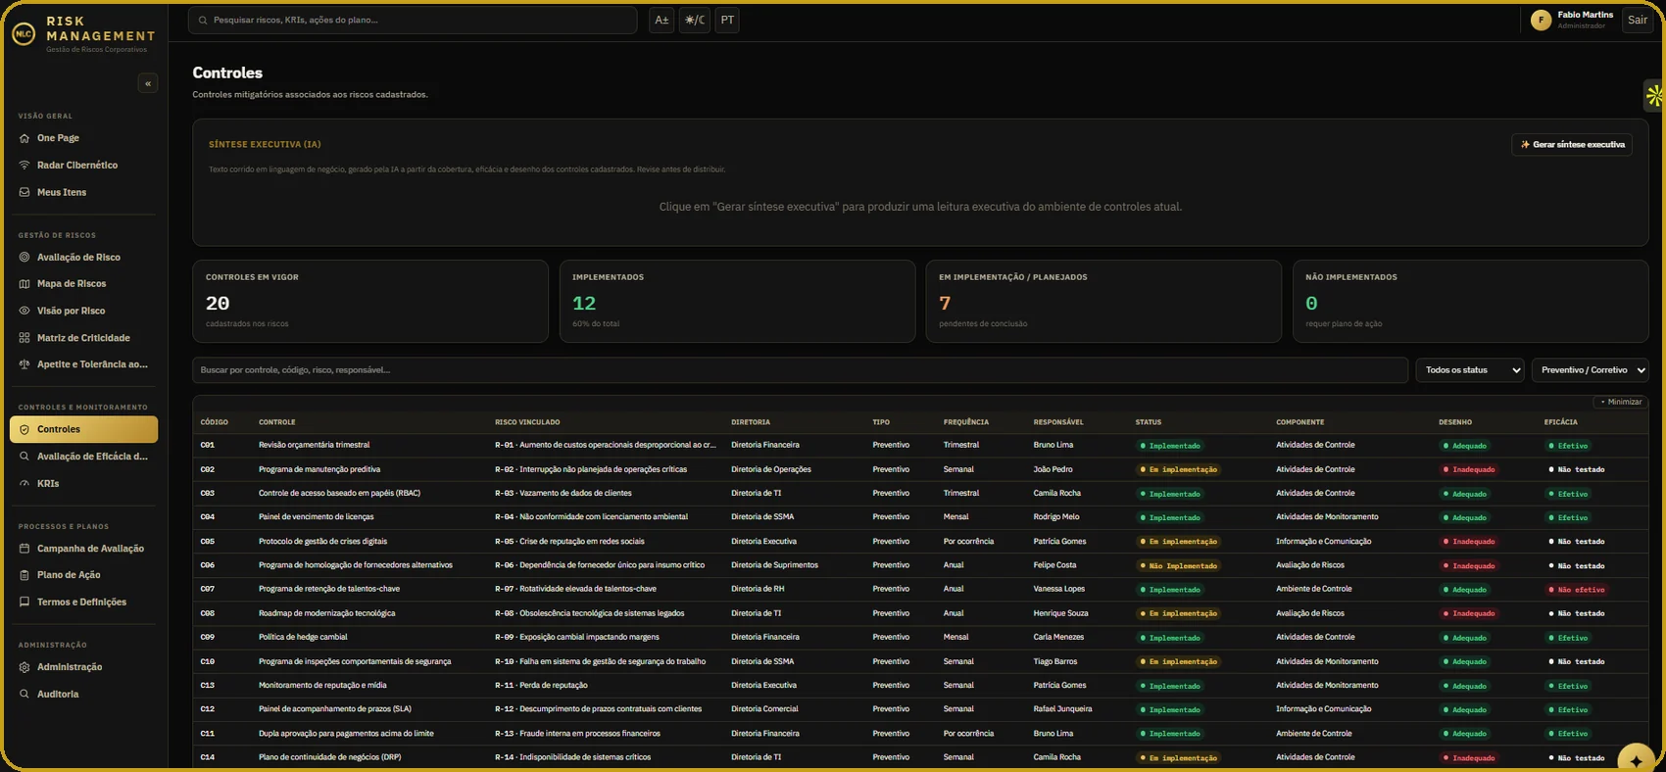Click the Apetite e Tolerância scale icon
This screenshot has height=772, width=1666.
(x=24, y=364)
